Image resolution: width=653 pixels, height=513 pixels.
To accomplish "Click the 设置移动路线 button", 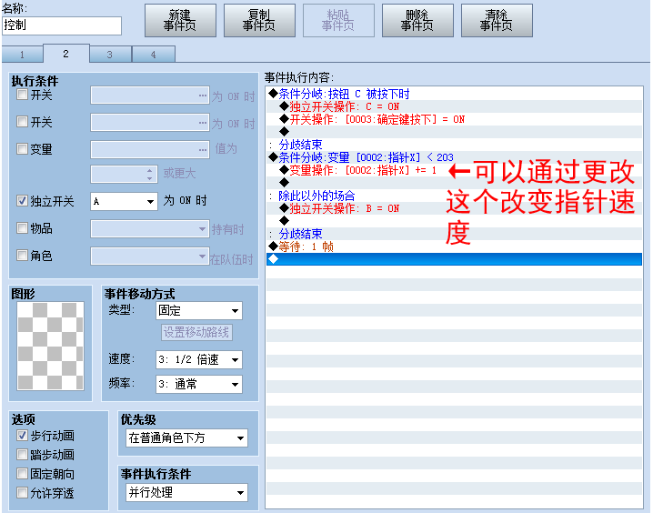I will 196,332.
